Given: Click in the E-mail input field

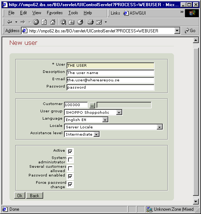Looking at the screenshot, I should [x=110, y=80].
